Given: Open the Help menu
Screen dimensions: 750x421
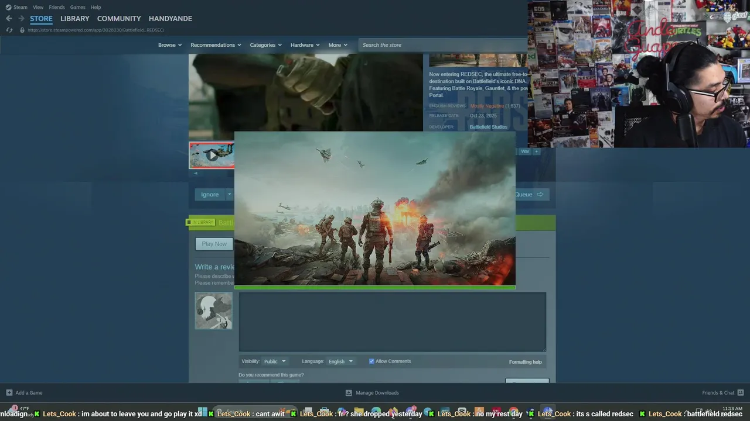Looking at the screenshot, I should [x=96, y=7].
